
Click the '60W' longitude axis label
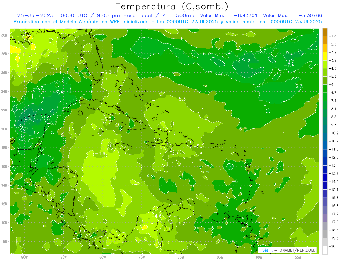click(259, 257)
